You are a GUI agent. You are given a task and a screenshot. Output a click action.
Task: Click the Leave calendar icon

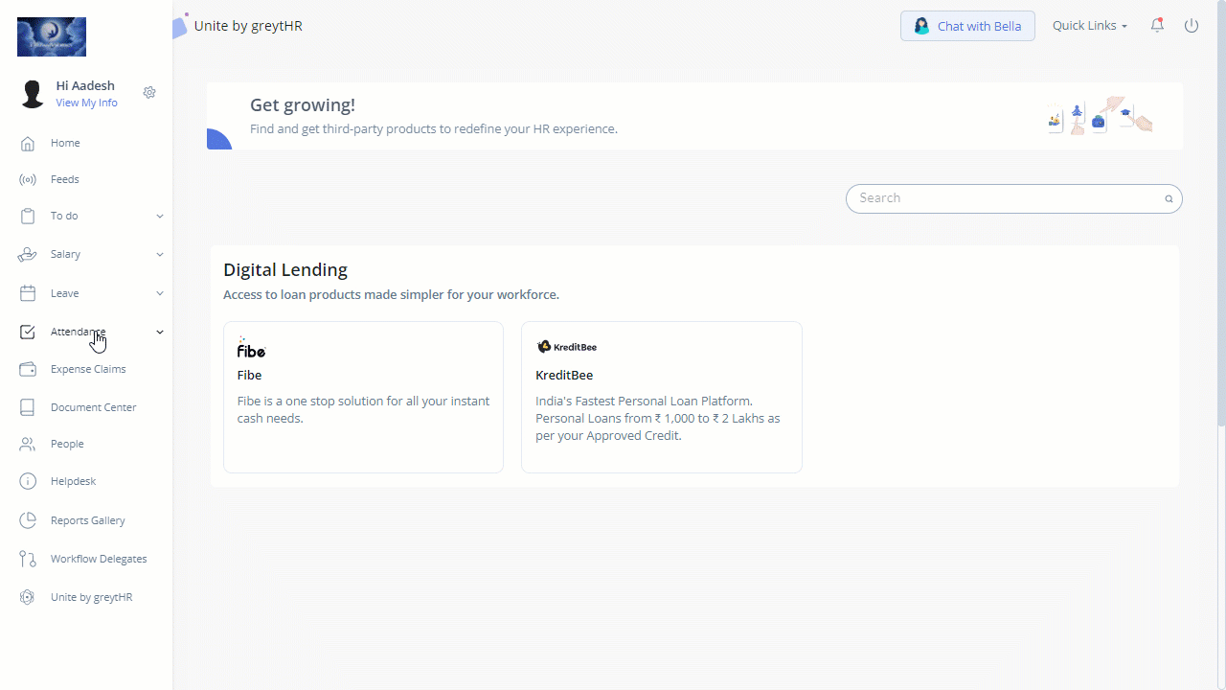coord(28,293)
